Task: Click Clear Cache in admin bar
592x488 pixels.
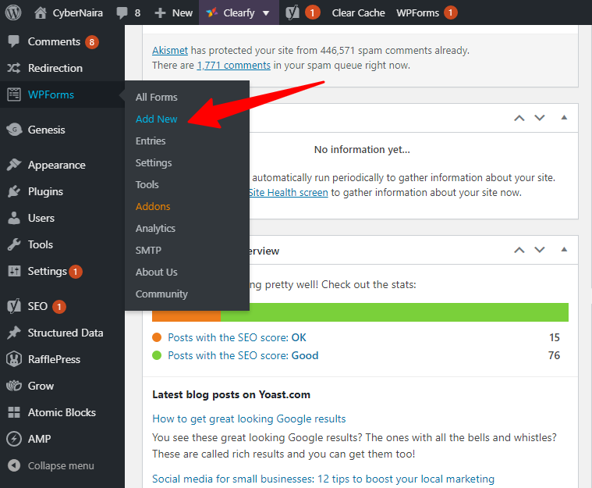Action: tap(358, 12)
